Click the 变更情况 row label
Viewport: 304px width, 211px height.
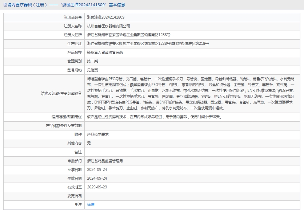coord(75,196)
